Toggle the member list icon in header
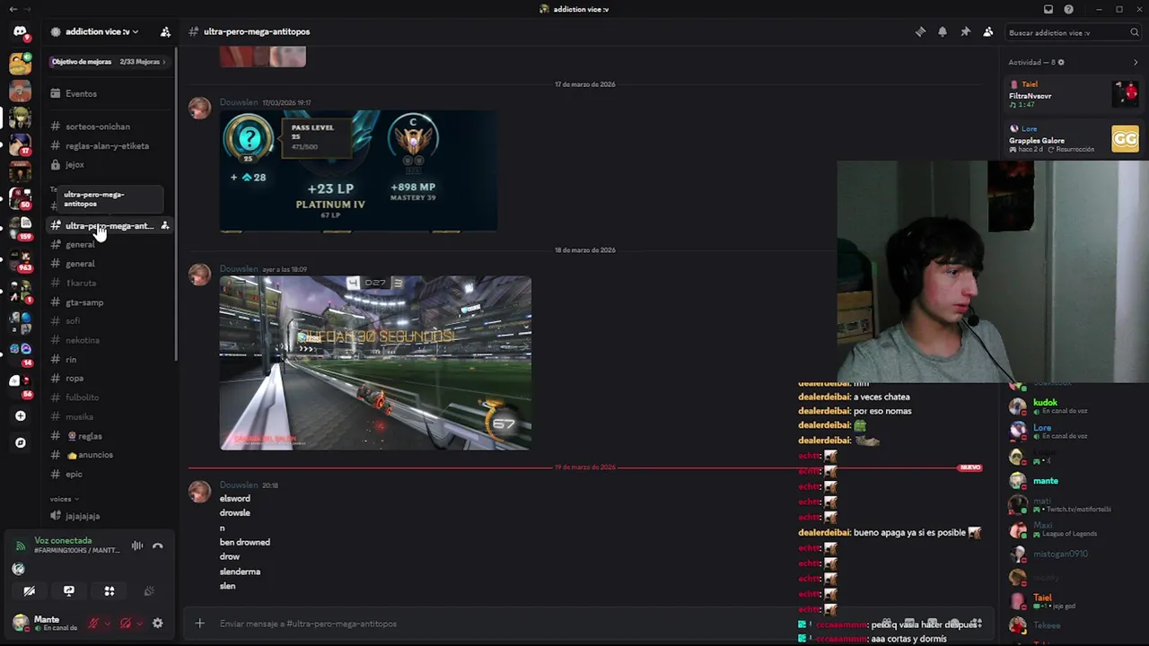Image resolution: width=1149 pixels, height=646 pixels. [987, 31]
